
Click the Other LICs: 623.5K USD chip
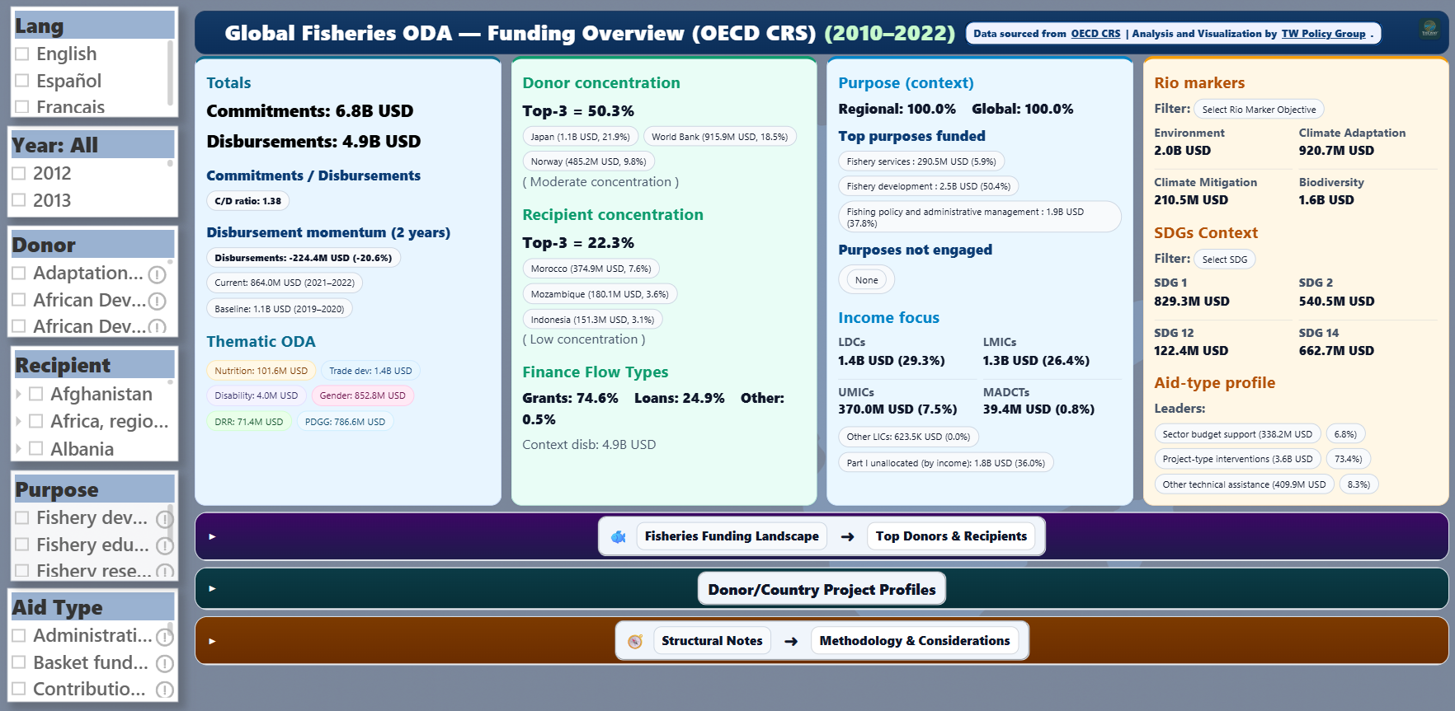click(x=908, y=437)
